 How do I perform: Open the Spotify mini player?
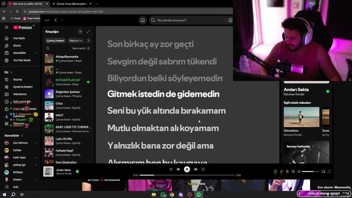[323, 172]
